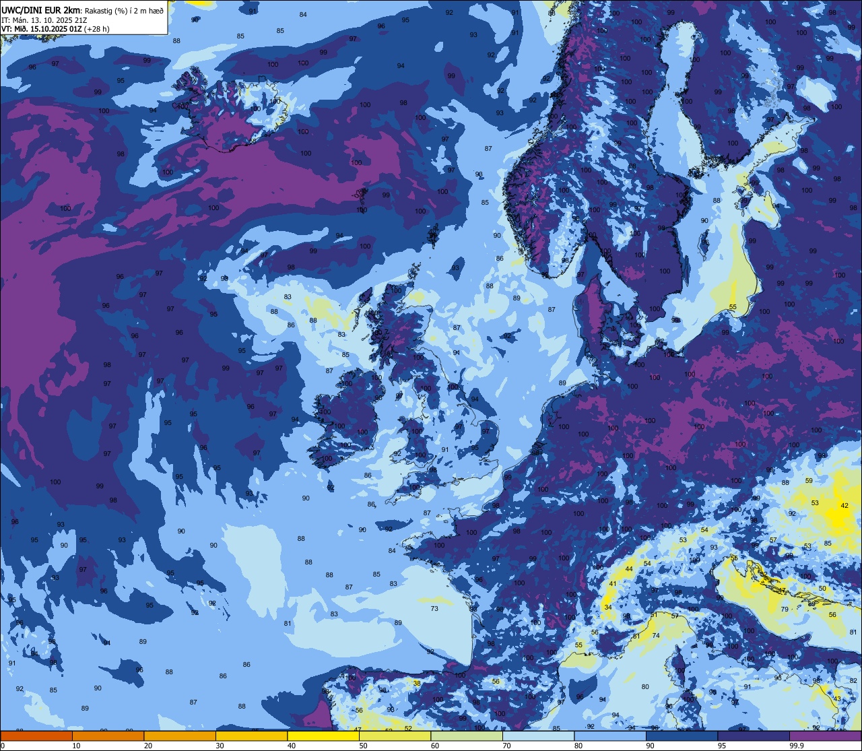Click the 80–90 light blue legend swatch
This screenshot has height=751, width=862.
(x=610, y=736)
